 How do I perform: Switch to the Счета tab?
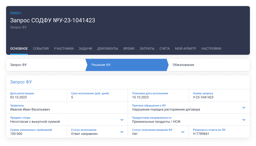point(165,48)
